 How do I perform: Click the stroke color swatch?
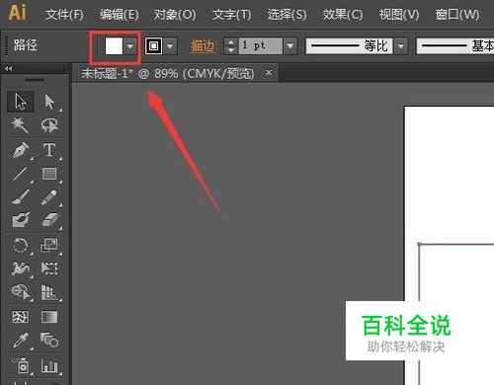click(153, 45)
